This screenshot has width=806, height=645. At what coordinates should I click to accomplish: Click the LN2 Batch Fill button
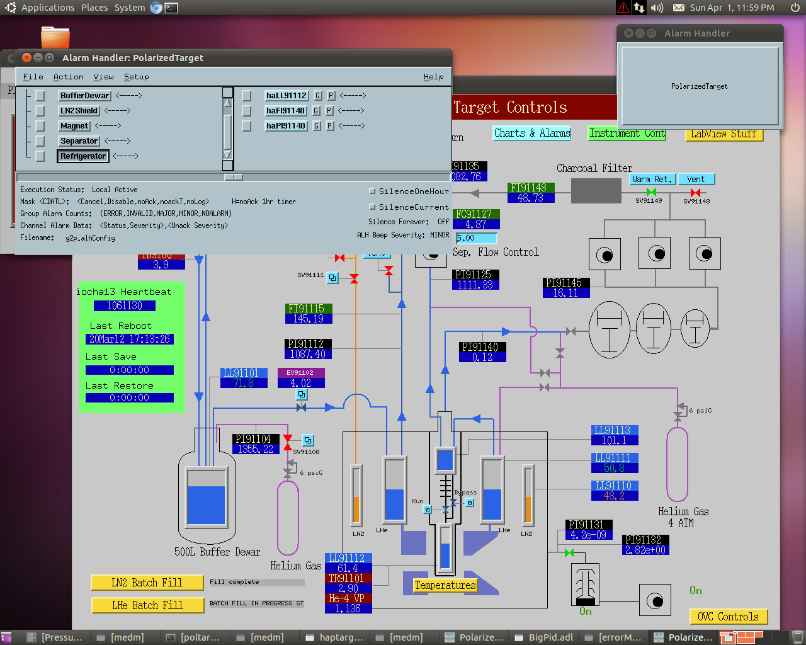pyautogui.click(x=147, y=583)
